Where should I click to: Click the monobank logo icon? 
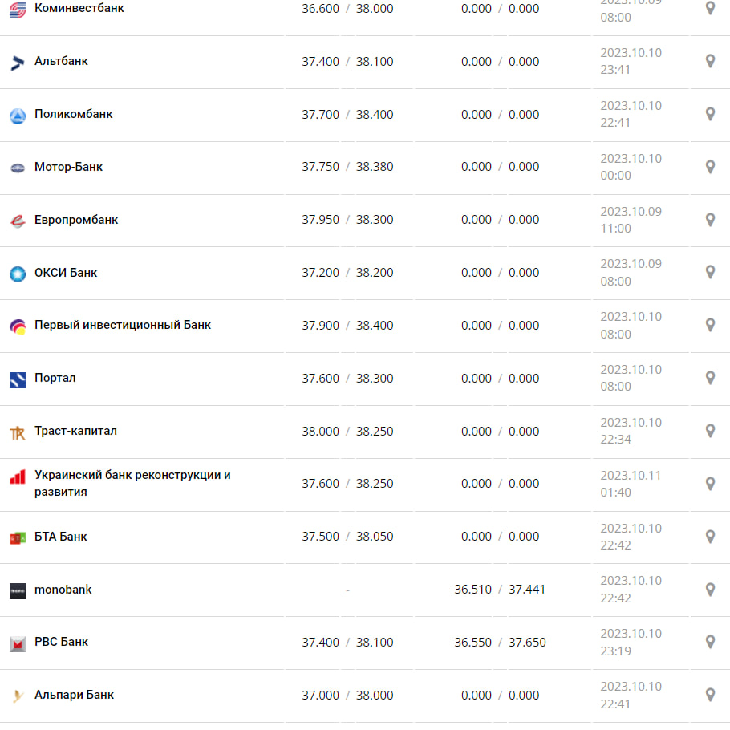(x=18, y=590)
